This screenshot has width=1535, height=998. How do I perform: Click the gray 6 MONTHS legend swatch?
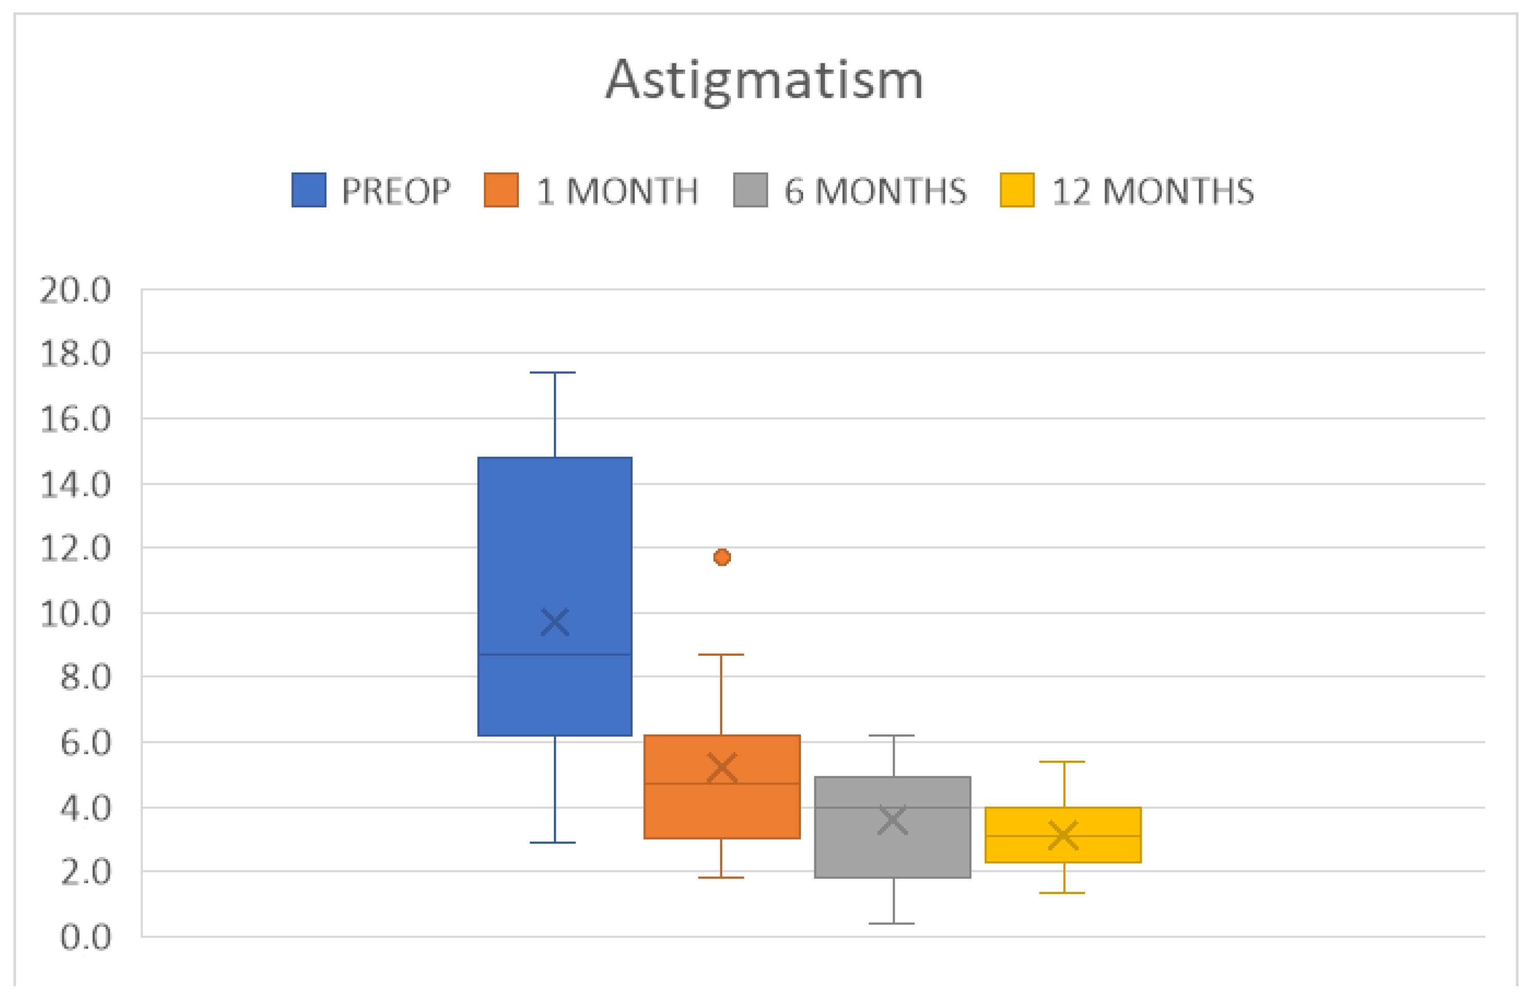coord(750,190)
